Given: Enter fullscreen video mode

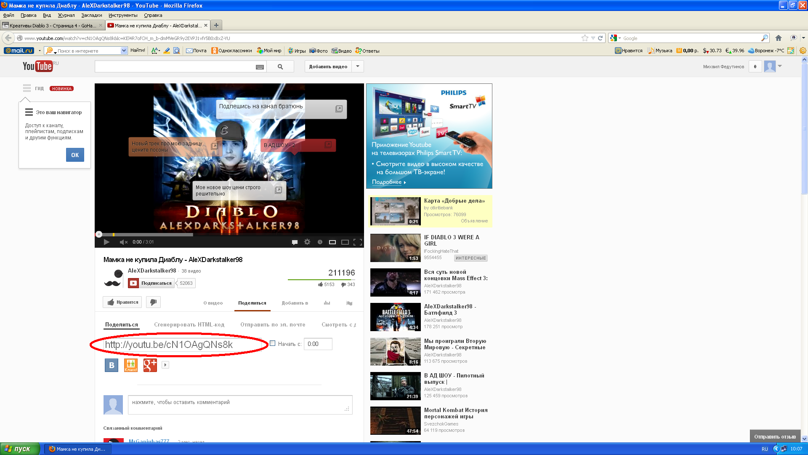Looking at the screenshot, I should tap(358, 242).
